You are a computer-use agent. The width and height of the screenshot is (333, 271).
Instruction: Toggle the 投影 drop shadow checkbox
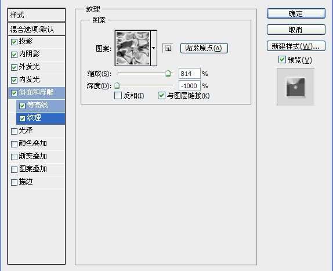coord(14,42)
